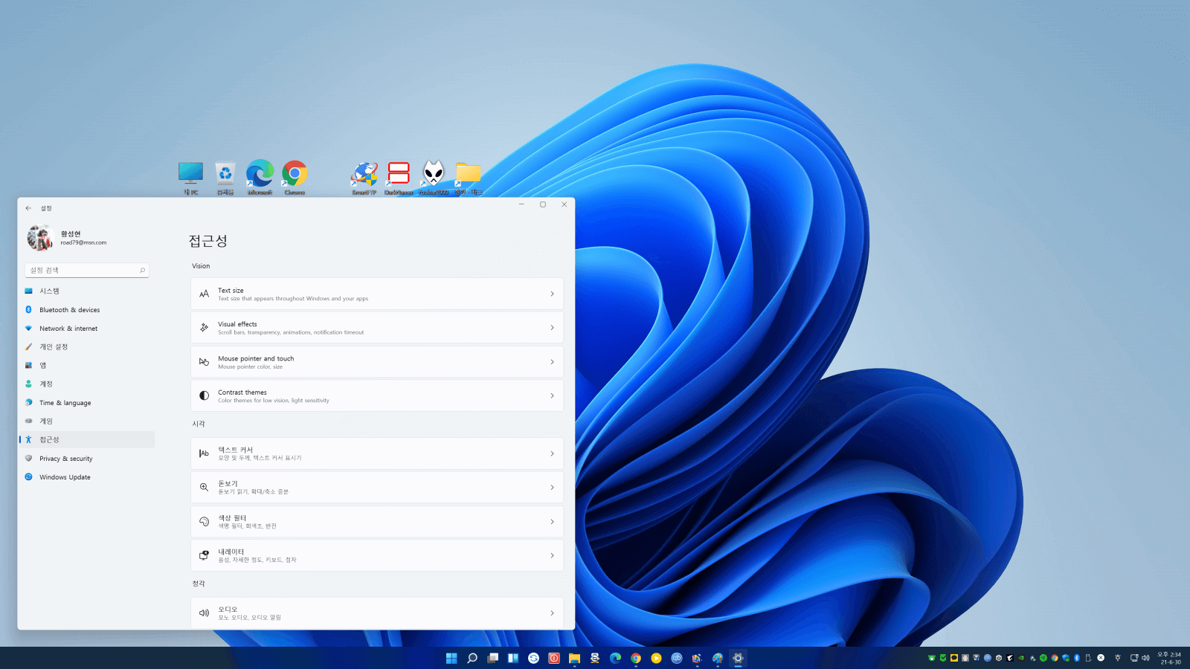Click the 오디오 speaker icon in Settings
The image size is (1190, 669).
pos(204,613)
